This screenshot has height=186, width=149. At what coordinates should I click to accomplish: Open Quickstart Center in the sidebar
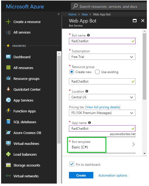27,89
